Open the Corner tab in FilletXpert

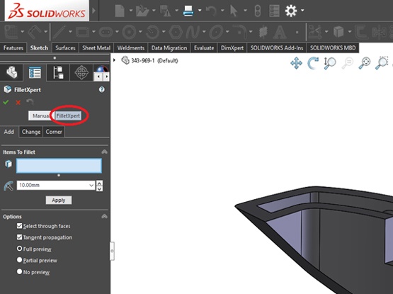[x=54, y=132]
